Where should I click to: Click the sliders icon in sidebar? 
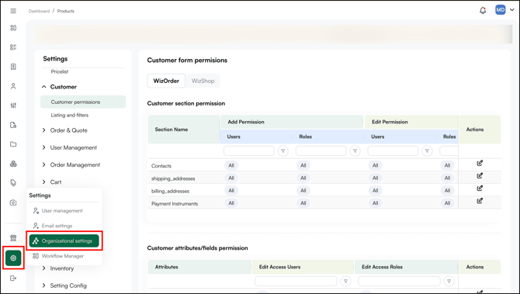click(13, 105)
